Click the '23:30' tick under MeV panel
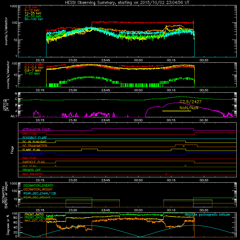Screen dimensions: 240x240 pos(73,90)
